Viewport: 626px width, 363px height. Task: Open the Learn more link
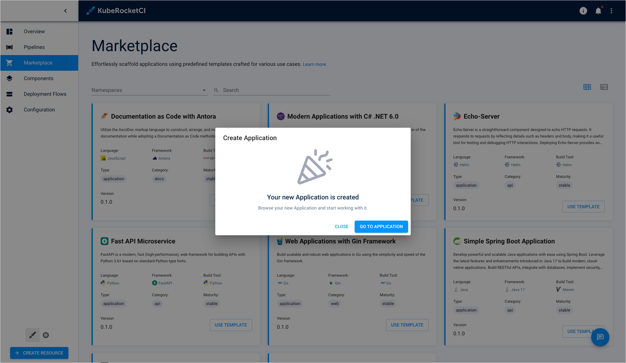[314, 64]
